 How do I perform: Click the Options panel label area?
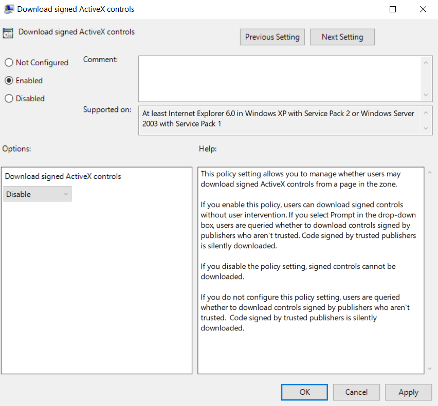[x=16, y=149]
